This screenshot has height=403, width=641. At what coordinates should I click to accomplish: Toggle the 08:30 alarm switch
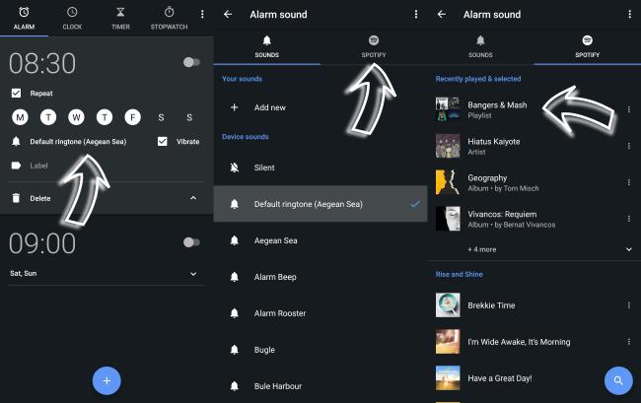click(x=191, y=62)
